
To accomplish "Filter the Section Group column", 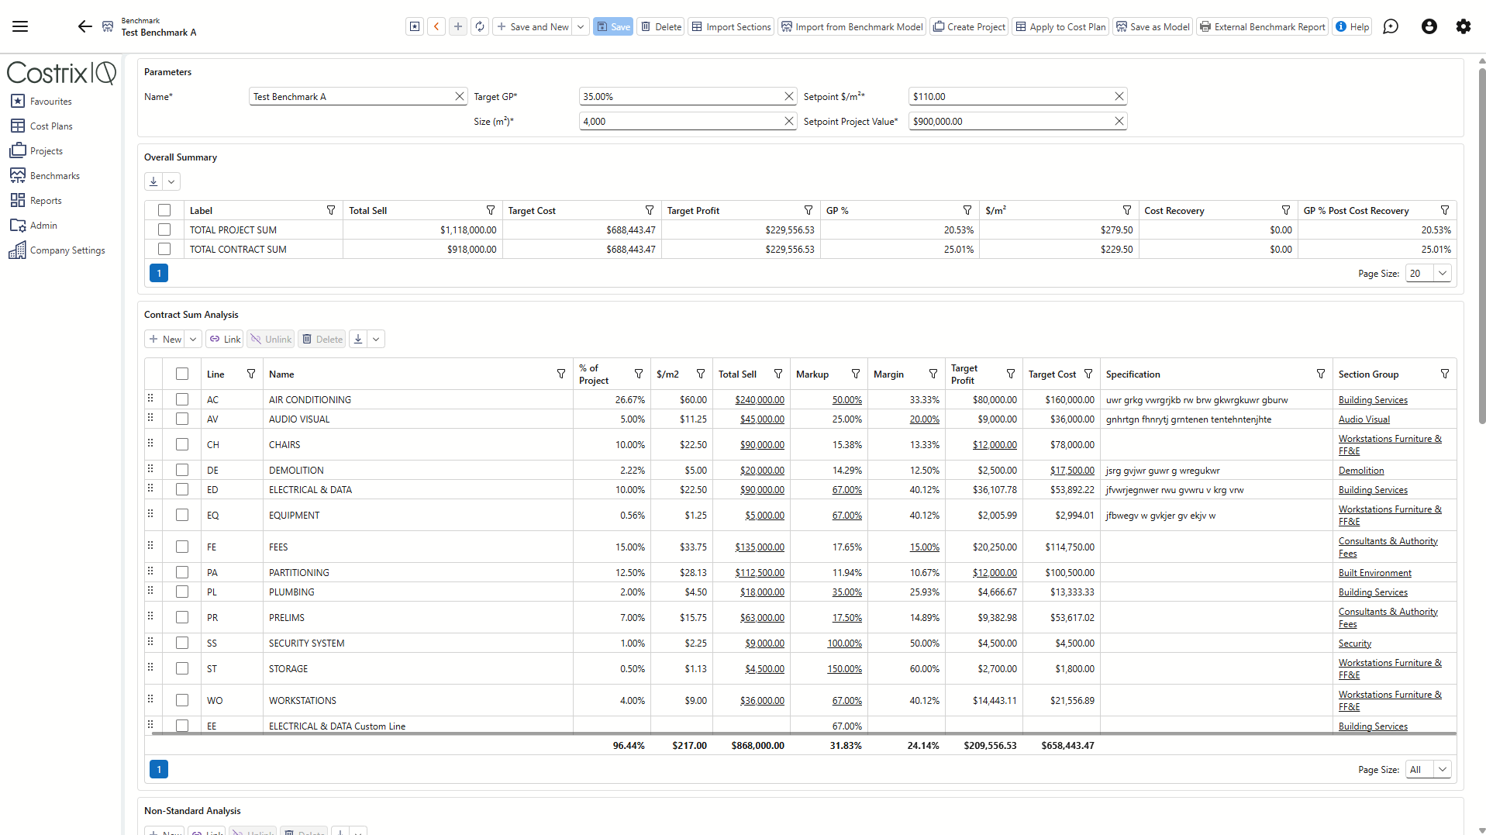I will tap(1445, 374).
